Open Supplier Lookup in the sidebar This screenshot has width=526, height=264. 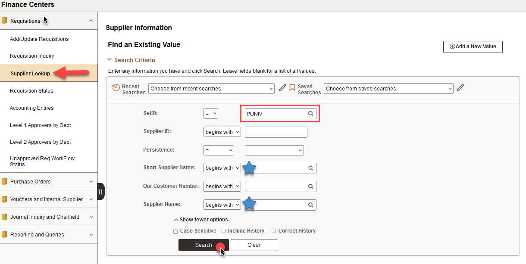[x=31, y=74]
